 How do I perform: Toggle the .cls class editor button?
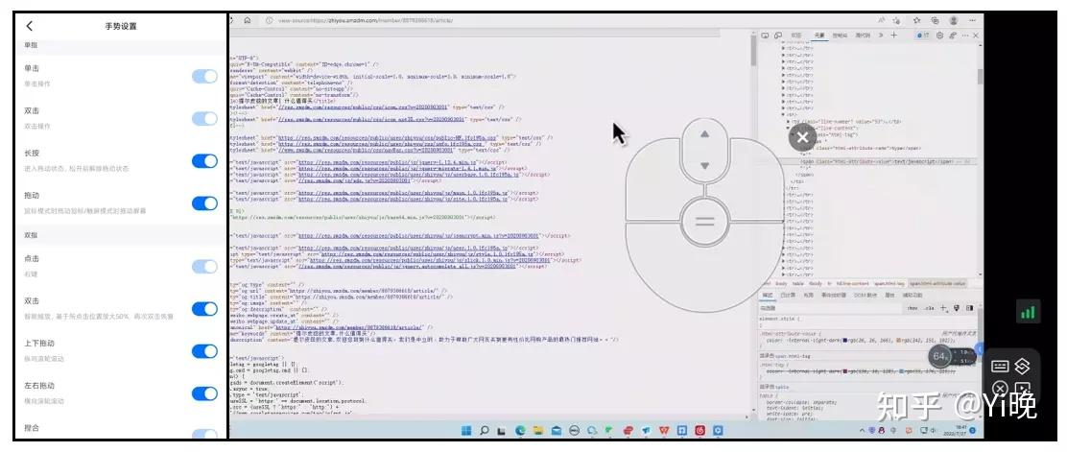(930, 308)
